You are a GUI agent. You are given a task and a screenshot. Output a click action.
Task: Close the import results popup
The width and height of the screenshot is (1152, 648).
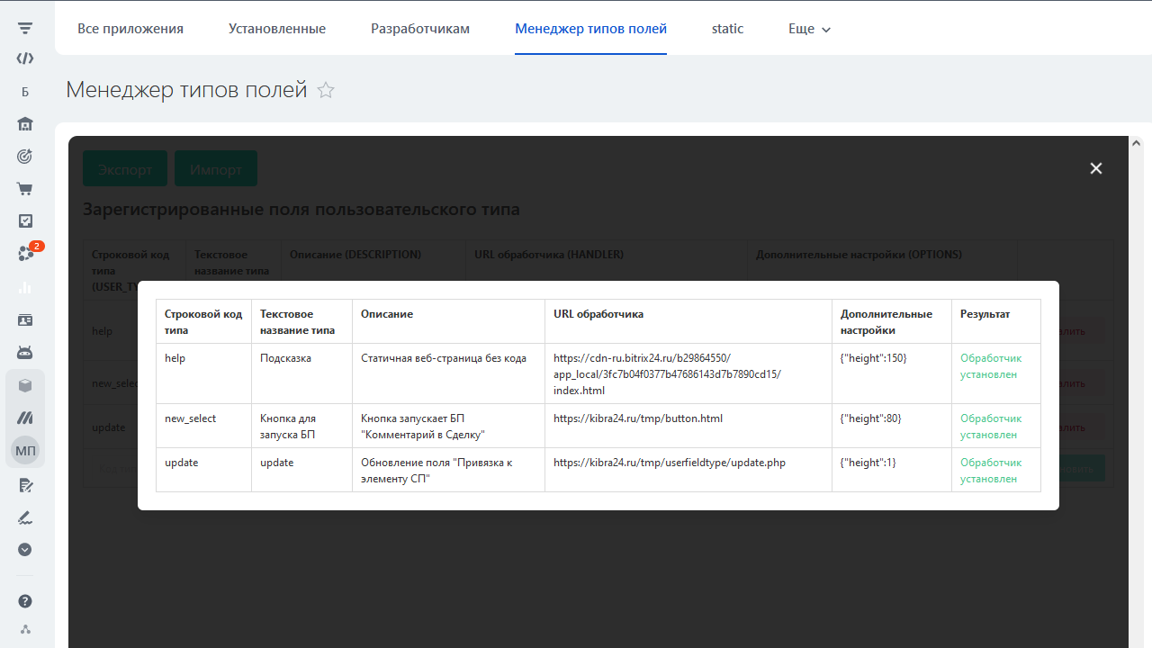[x=1096, y=168]
